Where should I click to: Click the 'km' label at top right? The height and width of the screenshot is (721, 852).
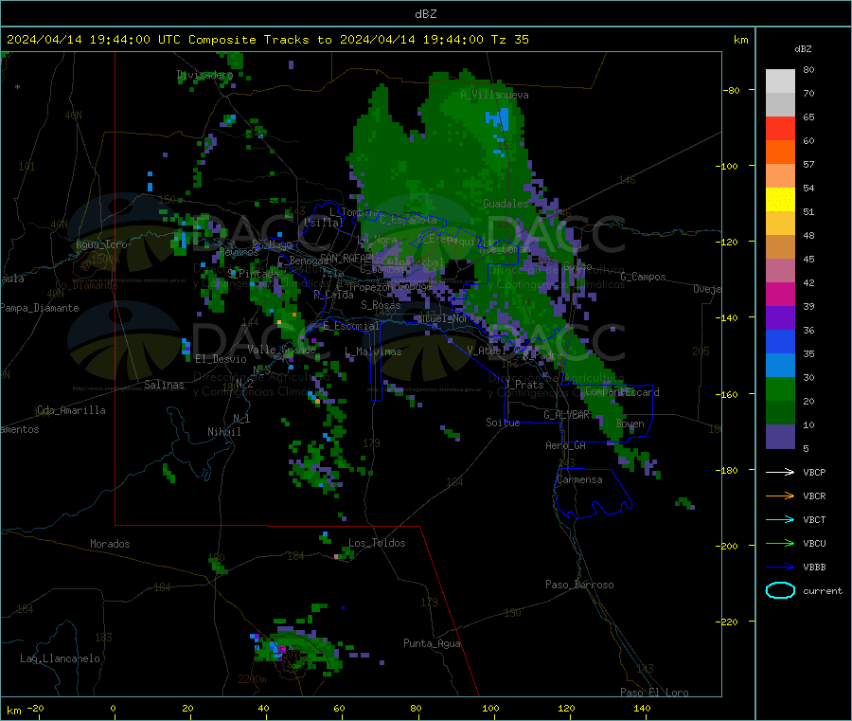pyautogui.click(x=740, y=40)
